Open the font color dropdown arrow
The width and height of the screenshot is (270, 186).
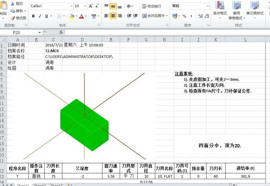(86, 16)
